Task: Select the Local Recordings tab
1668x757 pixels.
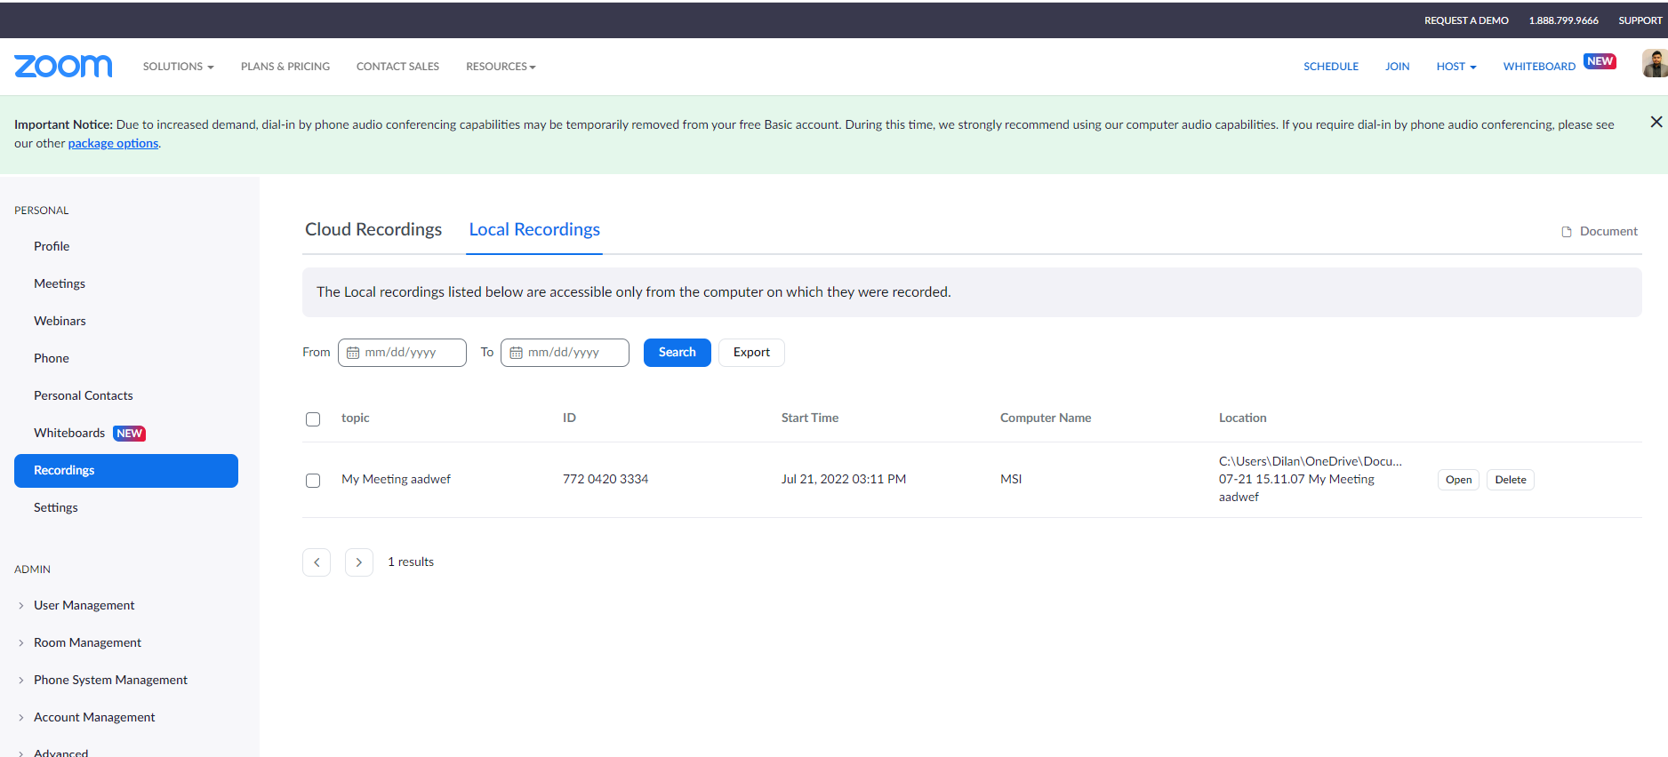Action: 534,229
